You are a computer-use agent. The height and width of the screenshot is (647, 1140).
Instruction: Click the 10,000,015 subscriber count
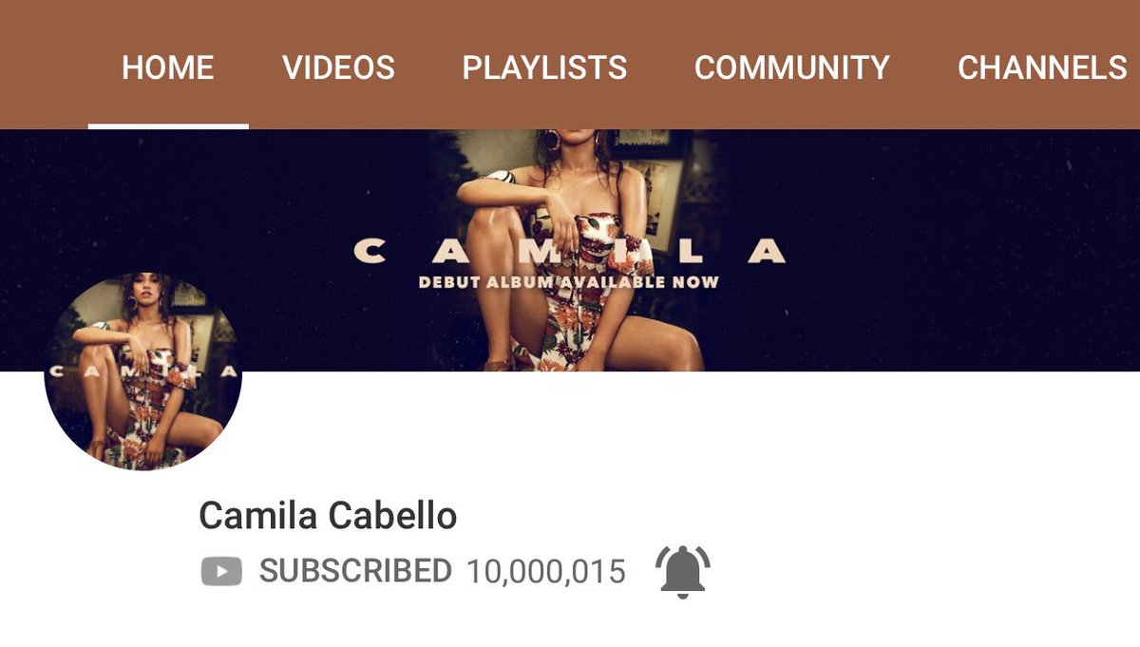pyautogui.click(x=546, y=572)
